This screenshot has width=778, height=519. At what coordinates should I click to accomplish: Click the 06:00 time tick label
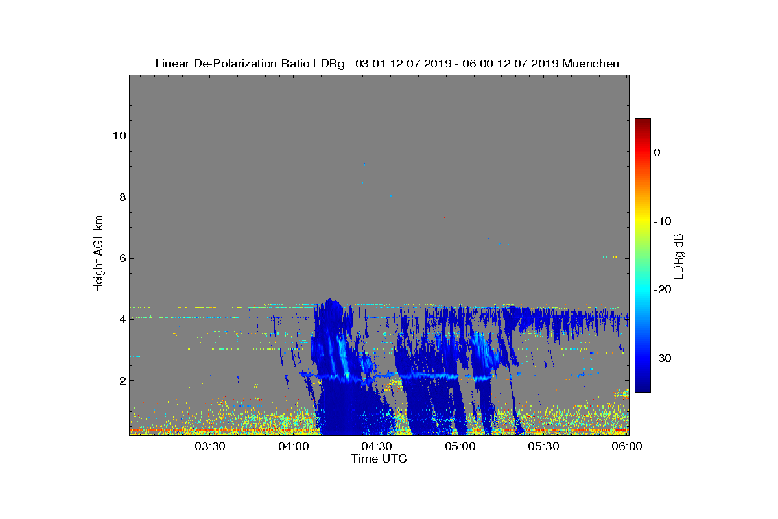pos(628,446)
